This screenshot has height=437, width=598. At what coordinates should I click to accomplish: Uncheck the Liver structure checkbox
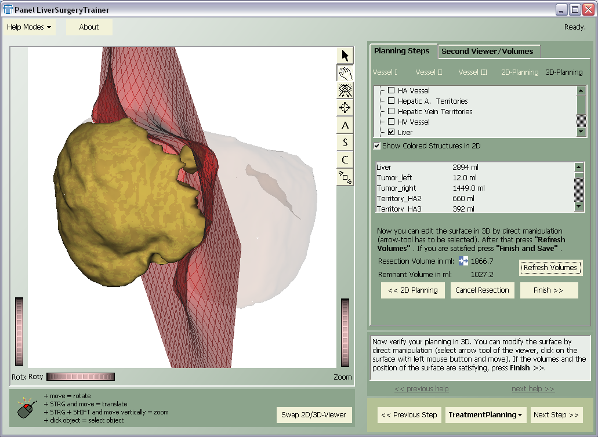391,133
